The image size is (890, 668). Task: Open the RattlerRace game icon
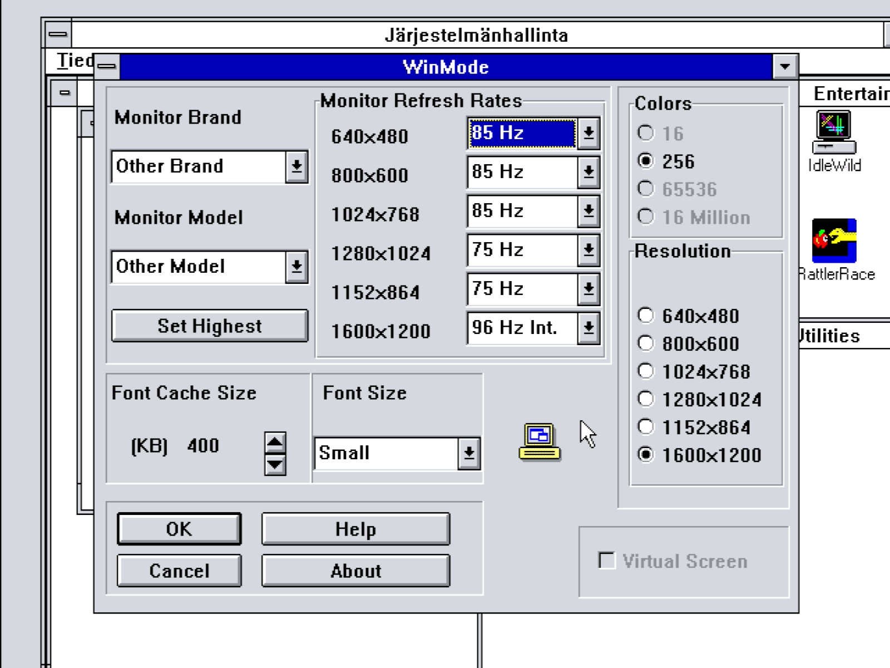[834, 240]
